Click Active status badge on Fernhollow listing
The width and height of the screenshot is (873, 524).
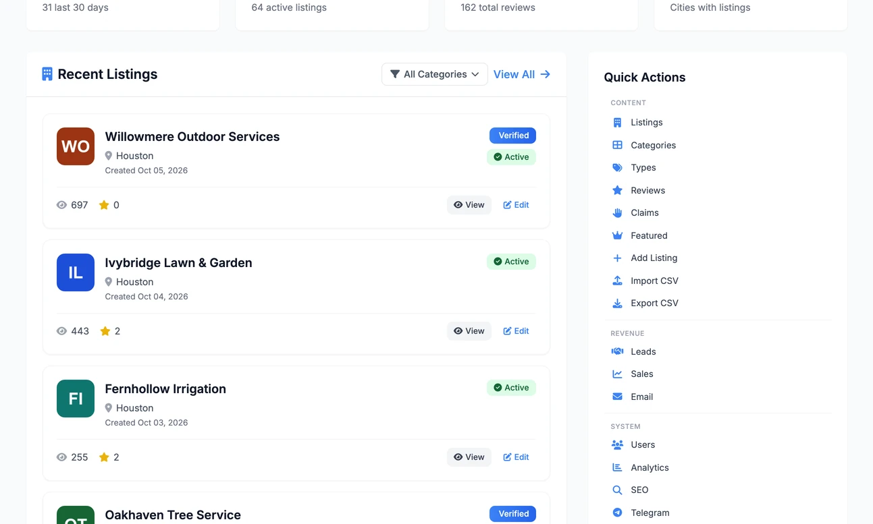click(x=511, y=388)
